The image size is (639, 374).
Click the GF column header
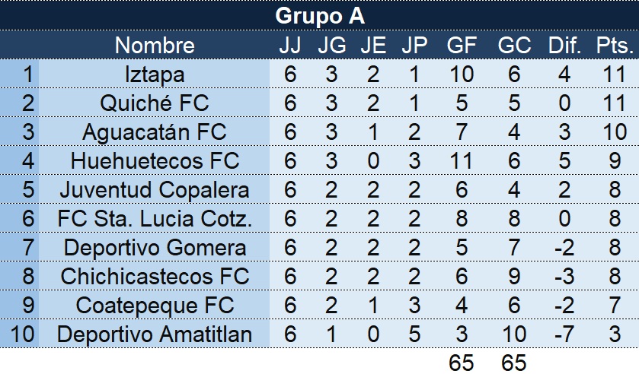pos(462,45)
